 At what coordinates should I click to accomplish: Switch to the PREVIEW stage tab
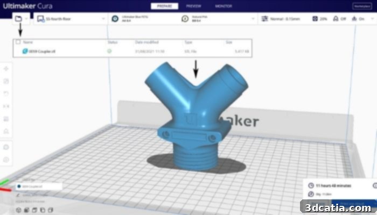pyautogui.click(x=193, y=6)
